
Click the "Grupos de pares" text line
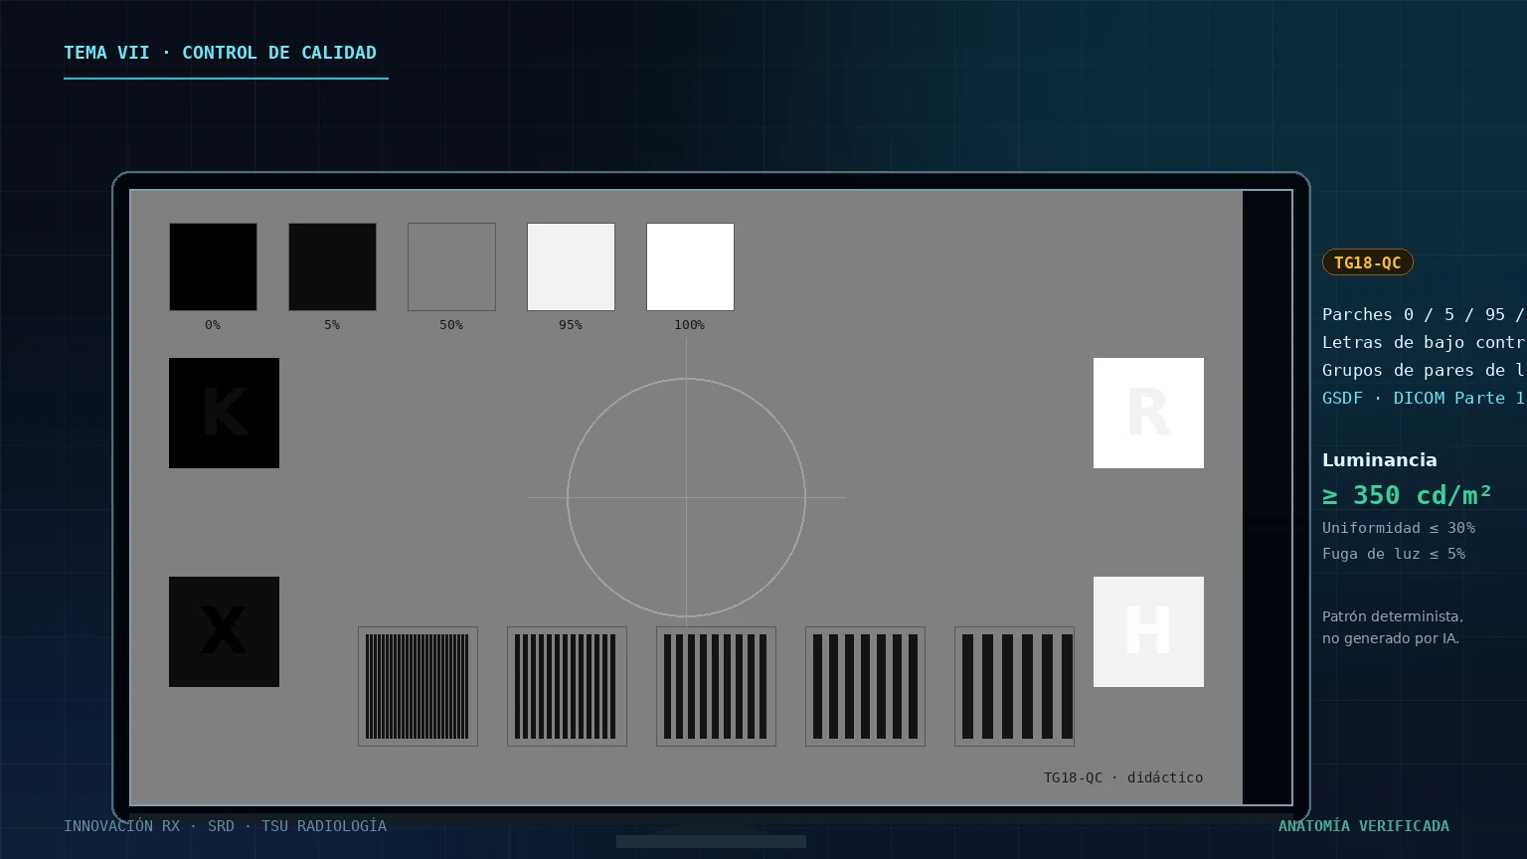[1424, 370]
